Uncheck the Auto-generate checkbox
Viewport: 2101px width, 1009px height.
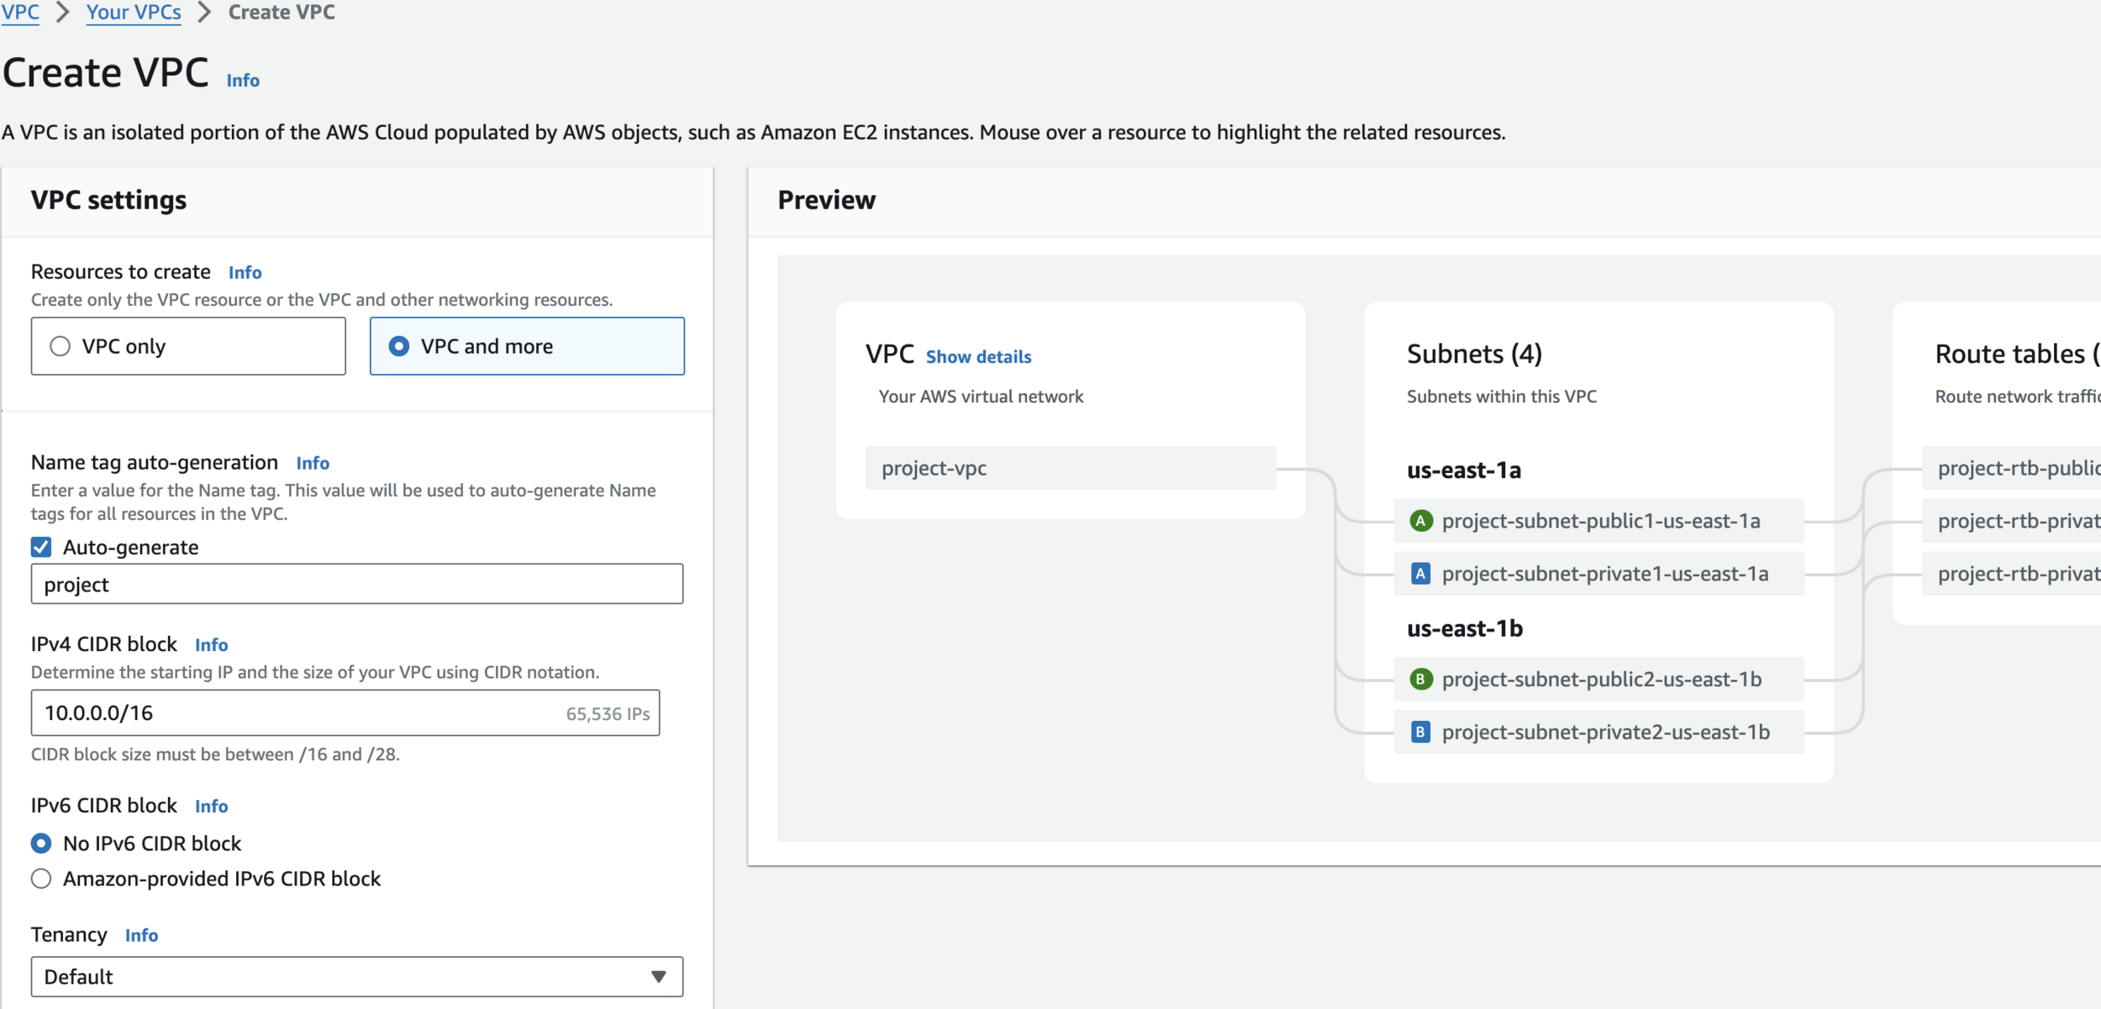[x=41, y=547]
